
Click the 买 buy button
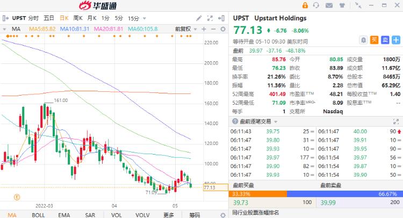(374, 40)
